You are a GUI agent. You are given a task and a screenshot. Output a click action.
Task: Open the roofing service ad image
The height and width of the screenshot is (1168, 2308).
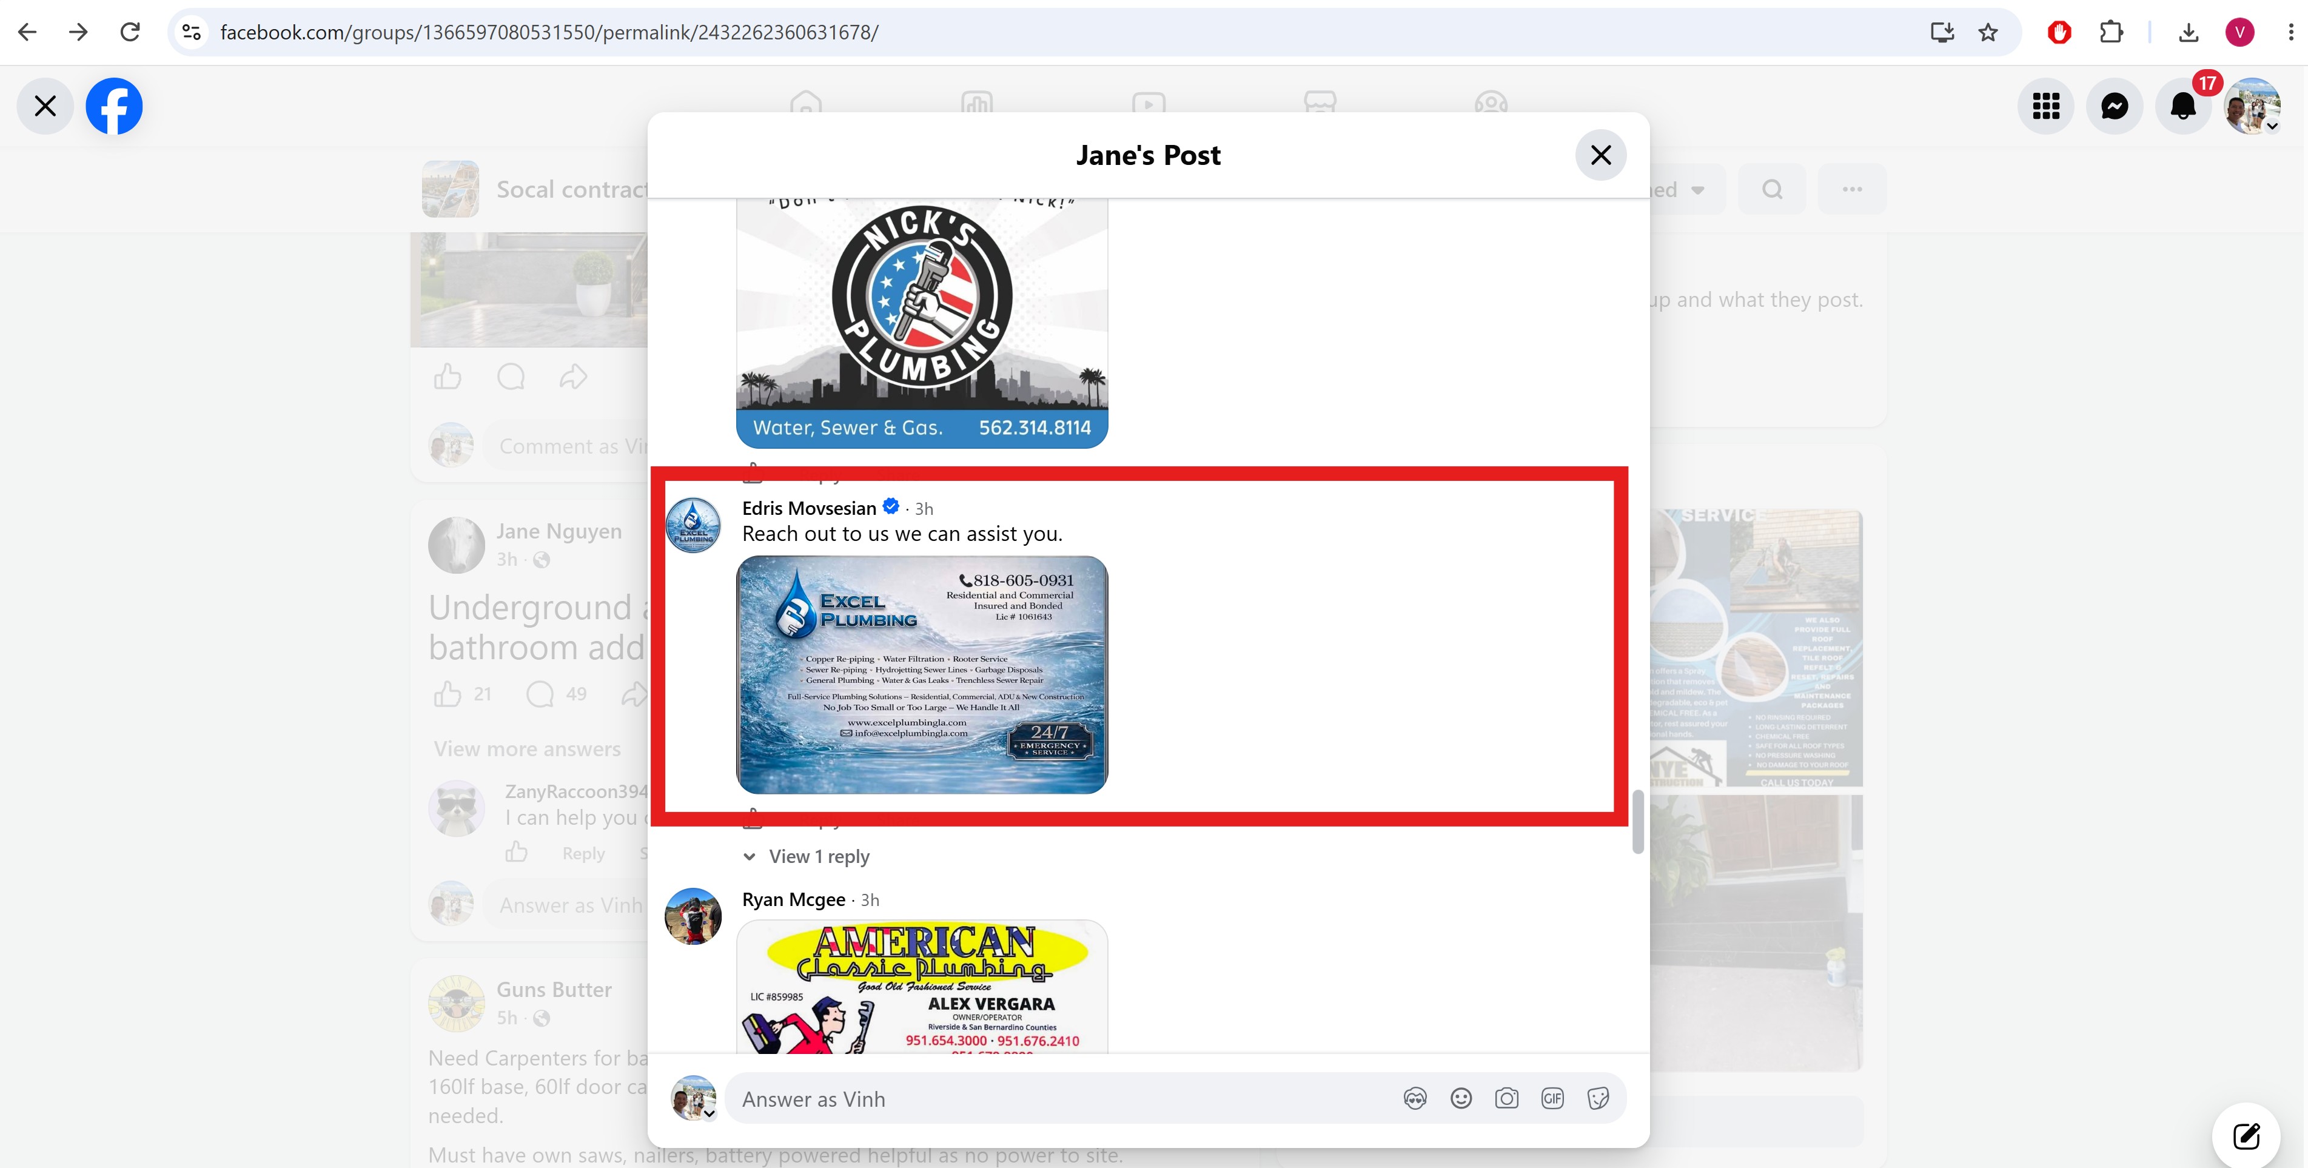coord(1756,648)
